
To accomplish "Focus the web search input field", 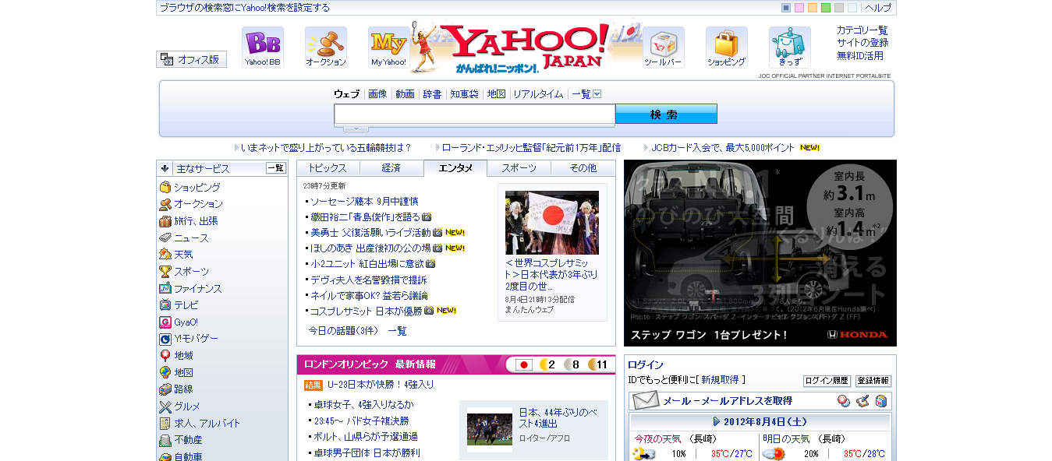I will [x=475, y=114].
